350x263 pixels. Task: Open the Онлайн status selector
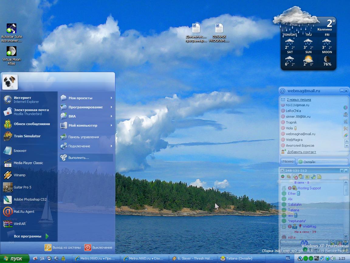pos(322,162)
